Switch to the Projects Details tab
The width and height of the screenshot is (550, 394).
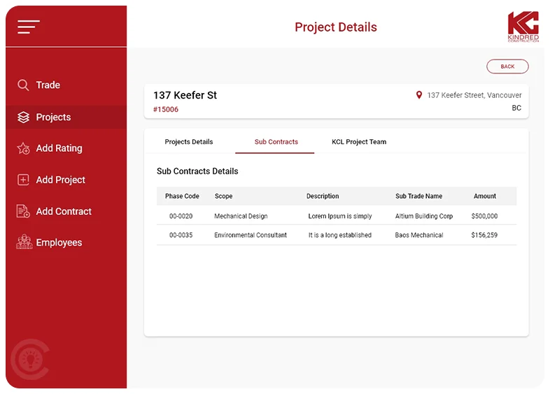189,142
